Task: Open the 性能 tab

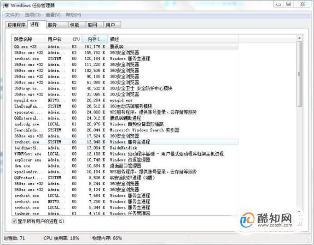Action: coord(77,25)
